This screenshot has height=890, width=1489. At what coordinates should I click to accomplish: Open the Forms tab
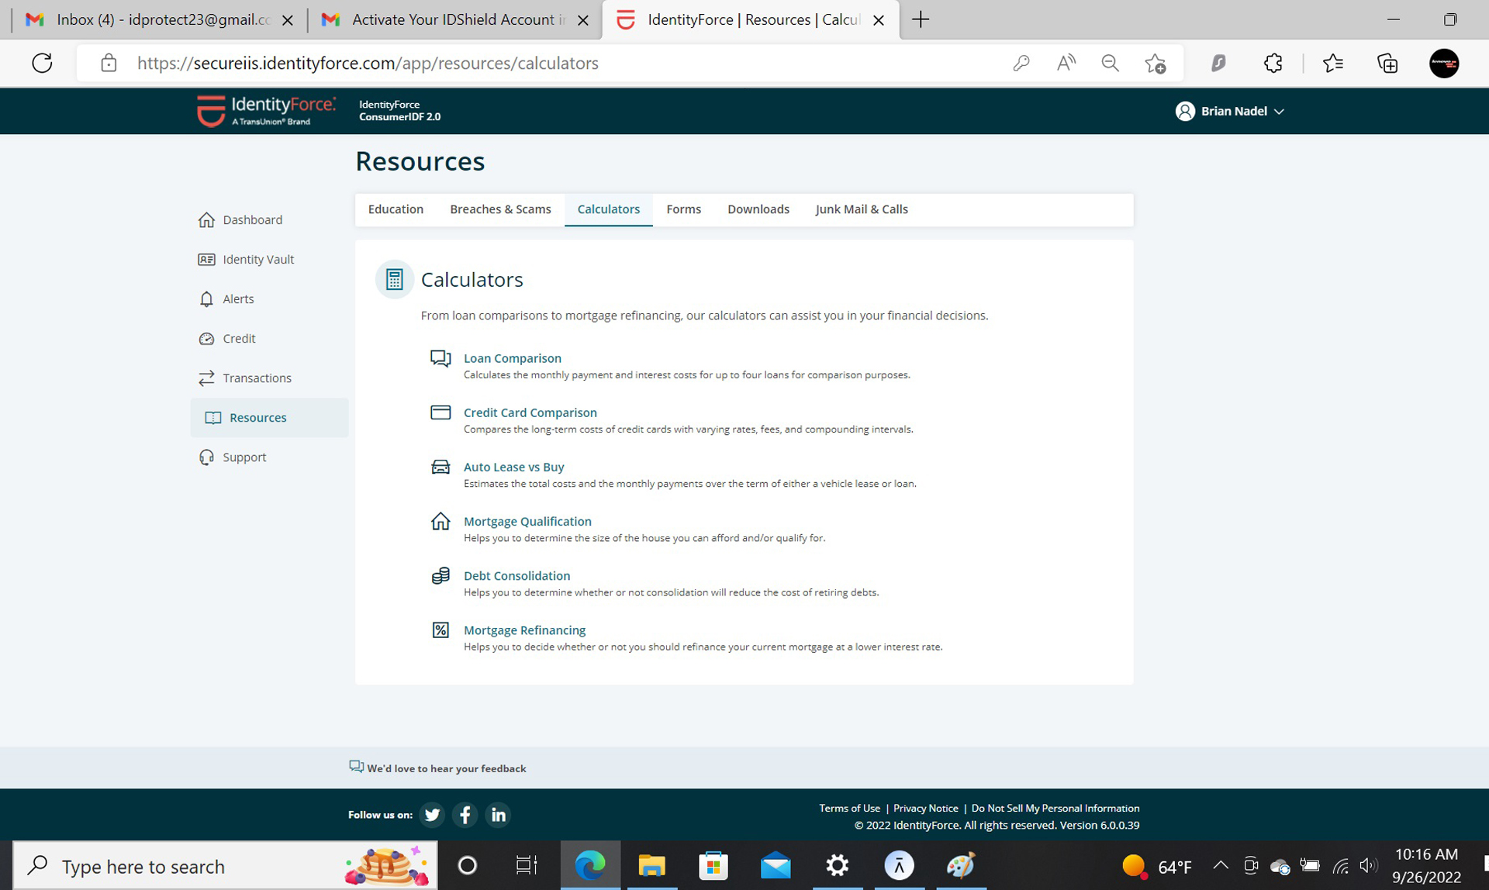pos(683,209)
